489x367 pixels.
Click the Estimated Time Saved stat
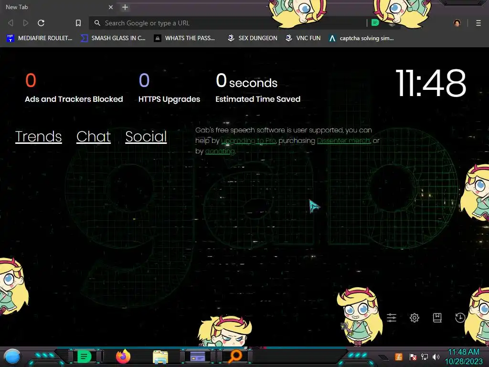[258, 88]
